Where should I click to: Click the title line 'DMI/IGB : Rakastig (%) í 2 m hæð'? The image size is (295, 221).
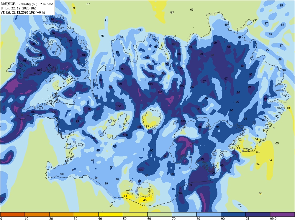coord(27,4)
